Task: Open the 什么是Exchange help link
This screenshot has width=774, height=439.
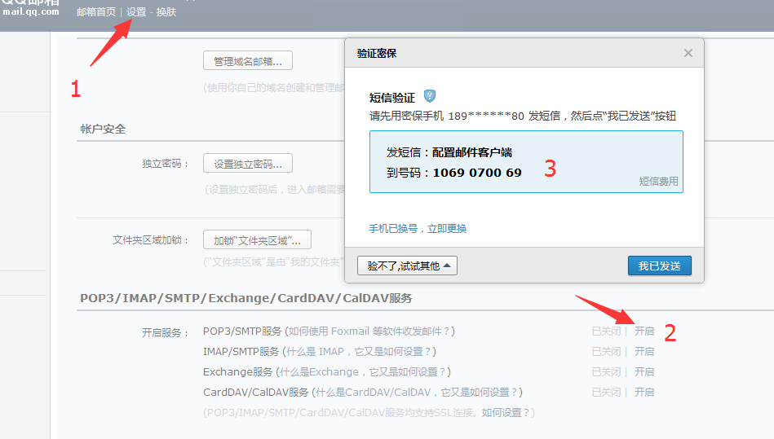Action: 362,372
